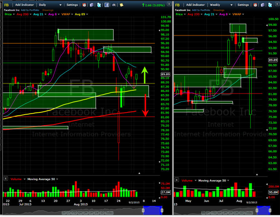
Task: Click Add to Portfolio link in Weekly chart
Action: point(201,10)
